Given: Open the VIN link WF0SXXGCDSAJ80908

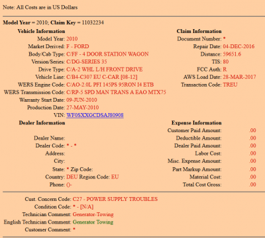Looking at the screenshot, I should pyautogui.click(x=95, y=115).
